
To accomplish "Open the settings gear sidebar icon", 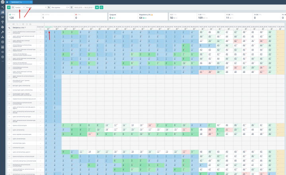I will [x=2, y=57].
